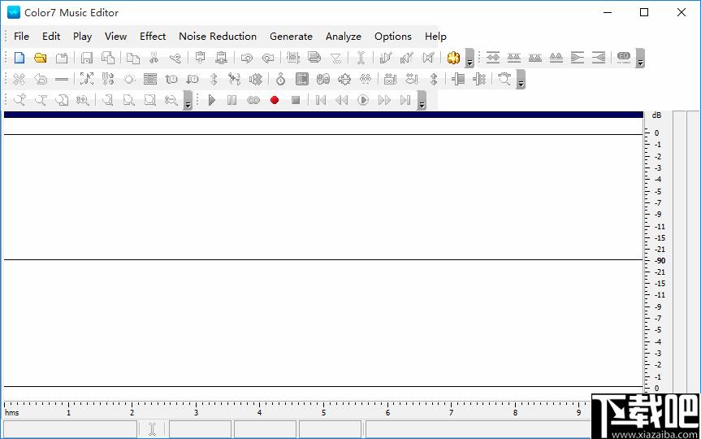Click the EQ equalizer icon
Image resolution: width=701 pixels, height=439 pixels.
click(624, 57)
